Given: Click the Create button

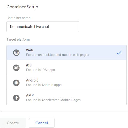Looking at the screenshot, I should [x=13, y=123].
